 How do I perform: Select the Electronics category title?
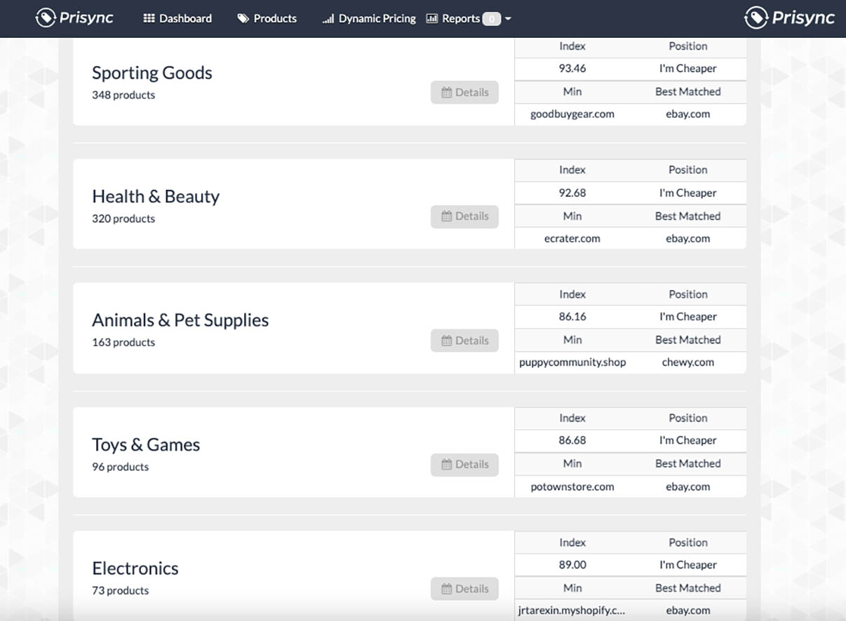pos(135,568)
